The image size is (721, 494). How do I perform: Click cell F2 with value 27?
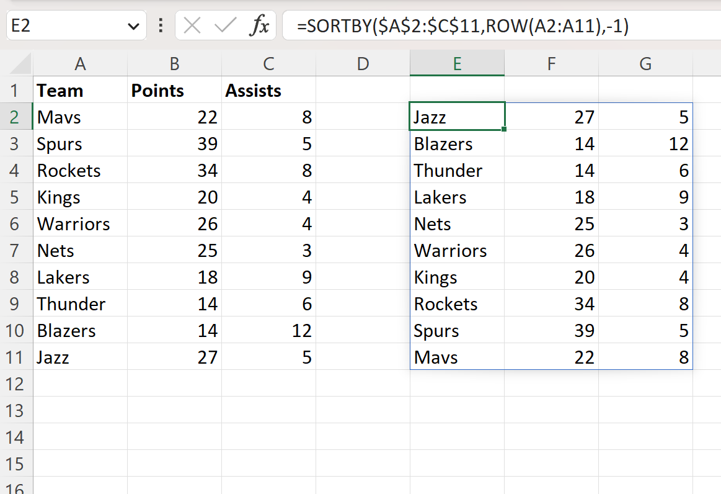pyautogui.click(x=551, y=117)
